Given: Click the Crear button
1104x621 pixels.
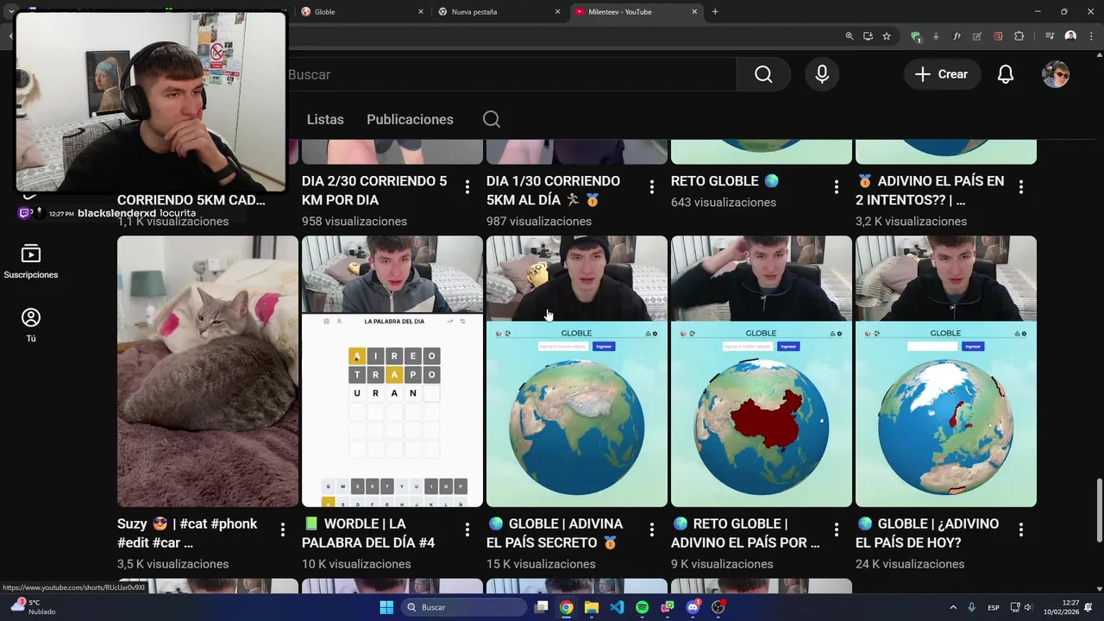Looking at the screenshot, I should pyautogui.click(x=942, y=74).
